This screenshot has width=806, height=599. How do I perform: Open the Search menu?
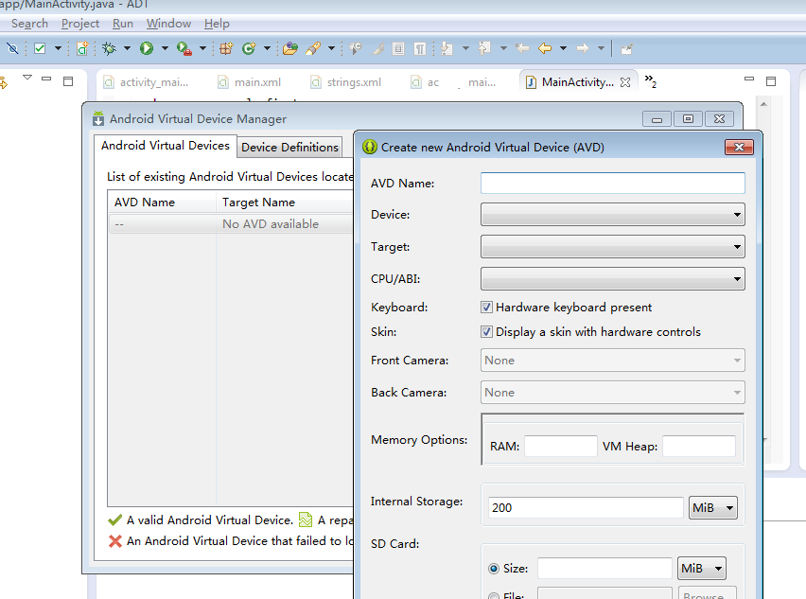(x=30, y=24)
